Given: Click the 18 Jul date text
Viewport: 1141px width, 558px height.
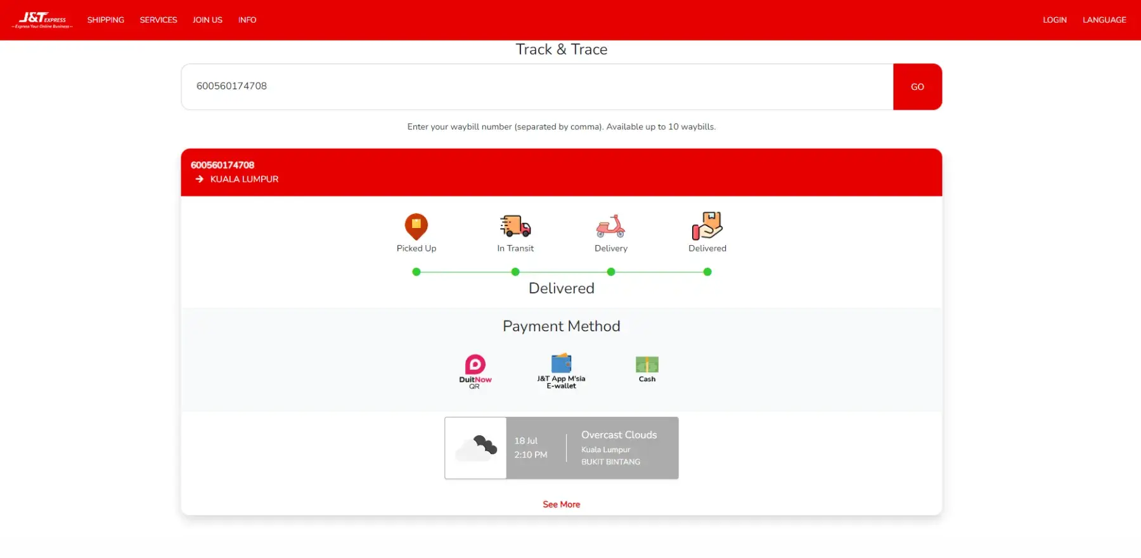Looking at the screenshot, I should [x=526, y=441].
